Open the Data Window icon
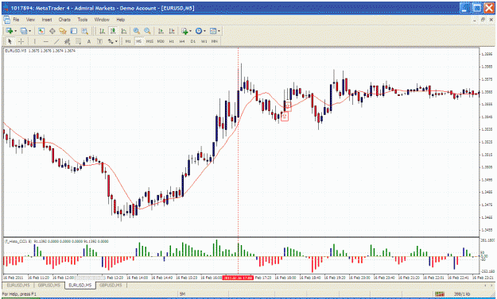This screenshot has height=299, width=497. tap(52, 31)
